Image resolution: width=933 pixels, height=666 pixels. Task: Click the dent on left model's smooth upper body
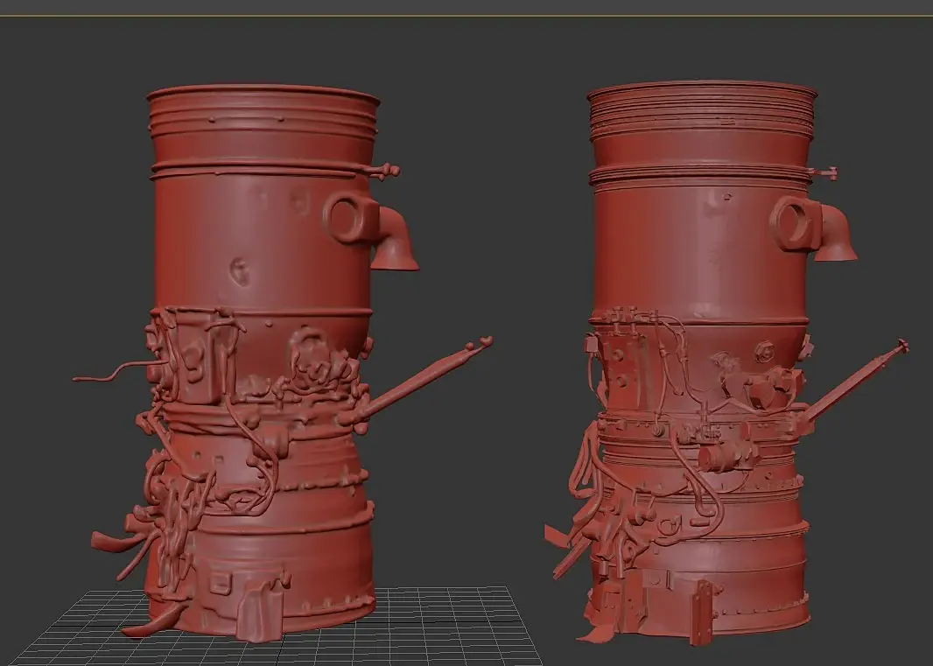pos(241,271)
